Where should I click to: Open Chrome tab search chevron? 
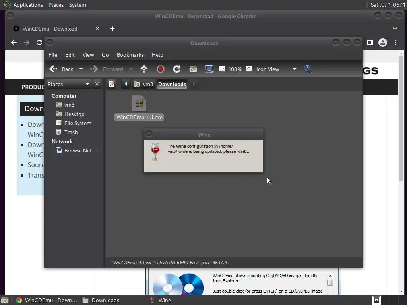(x=395, y=29)
